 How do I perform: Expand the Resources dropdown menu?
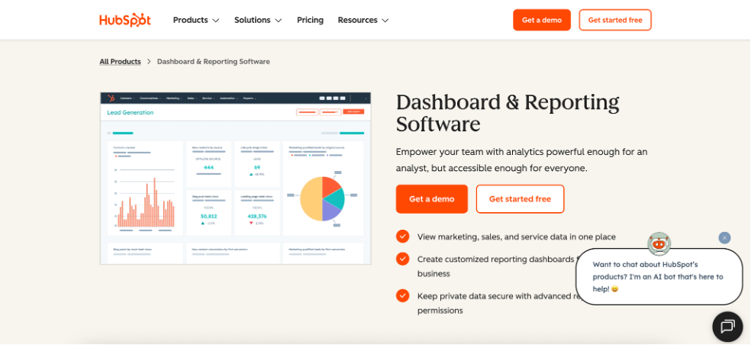click(363, 20)
